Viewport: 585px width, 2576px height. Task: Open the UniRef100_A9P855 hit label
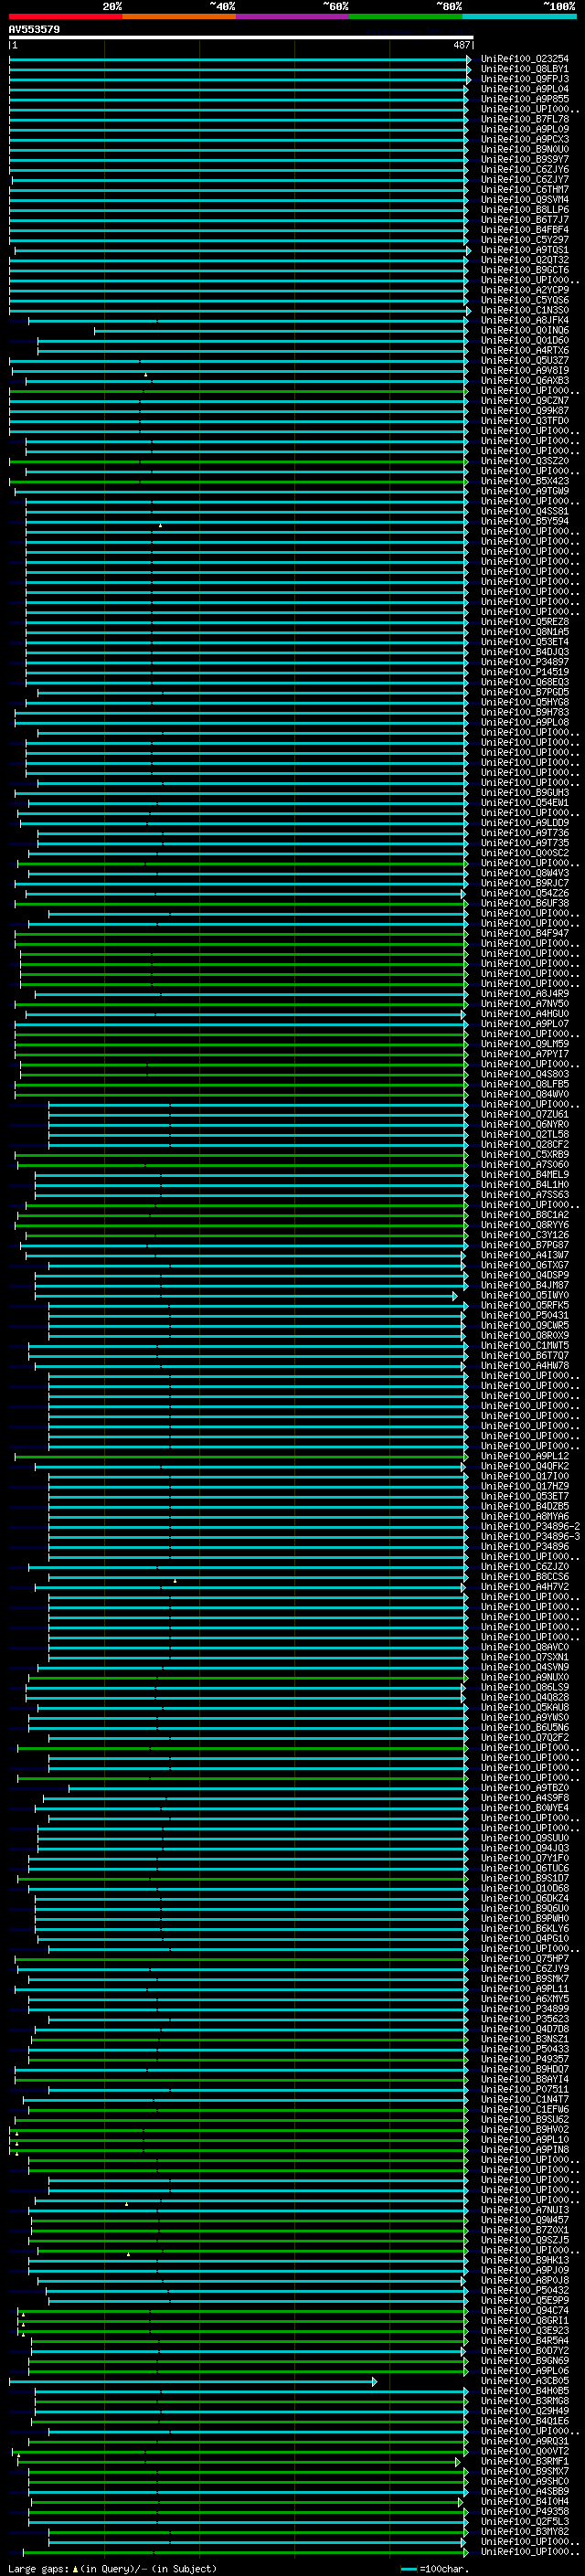click(524, 99)
